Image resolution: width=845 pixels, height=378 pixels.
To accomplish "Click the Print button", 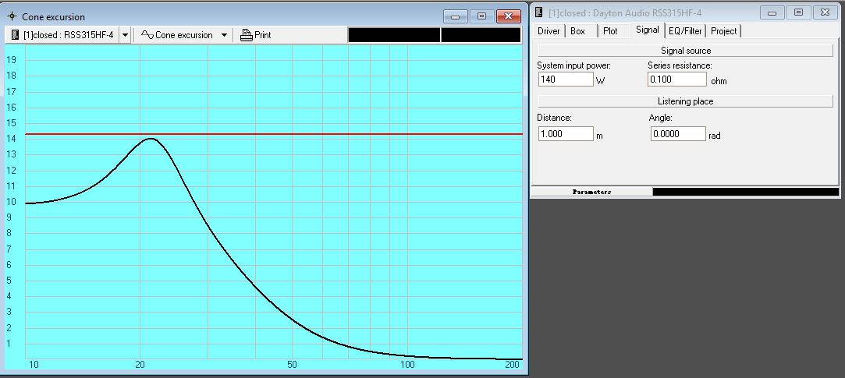I will 255,35.
